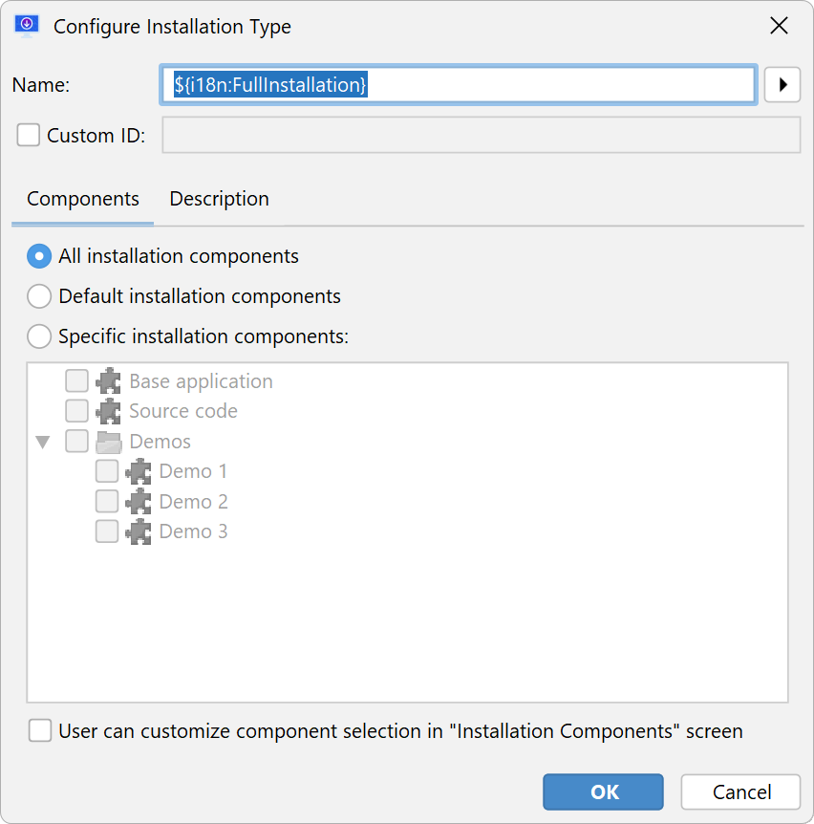Open the variable selector arrow beside Name
This screenshot has width=814, height=824.
click(x=782, y=85)
